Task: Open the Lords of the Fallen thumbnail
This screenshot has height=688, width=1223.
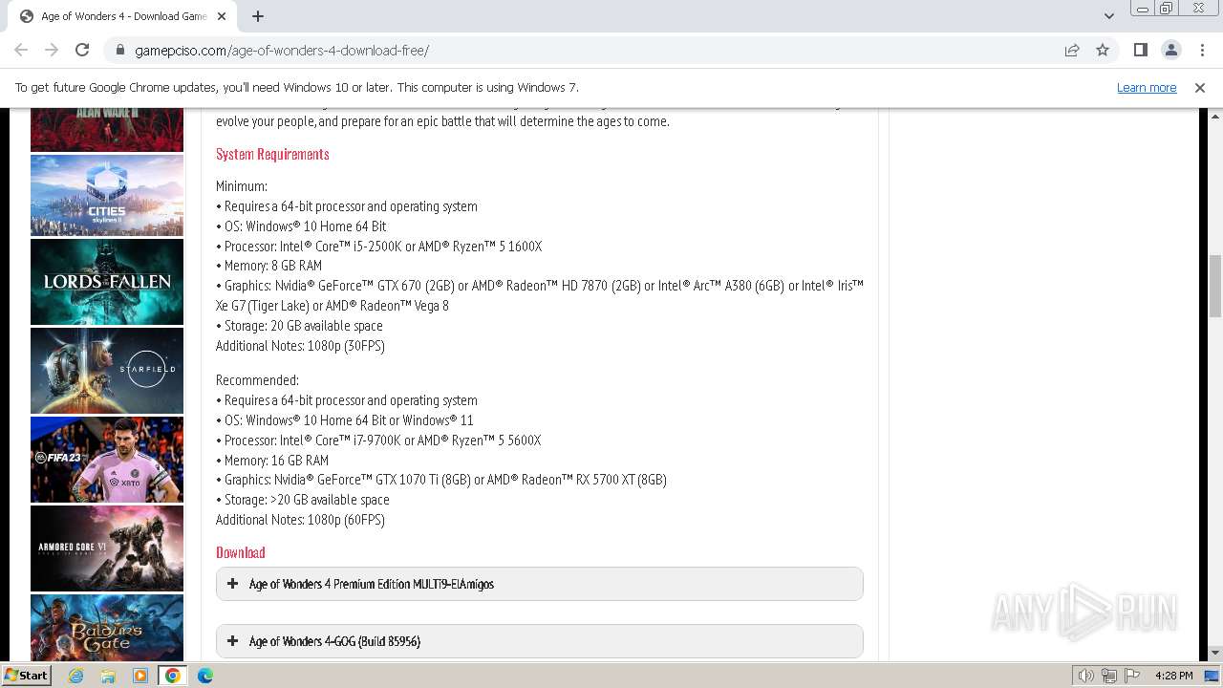Action: tap(106, 282)
